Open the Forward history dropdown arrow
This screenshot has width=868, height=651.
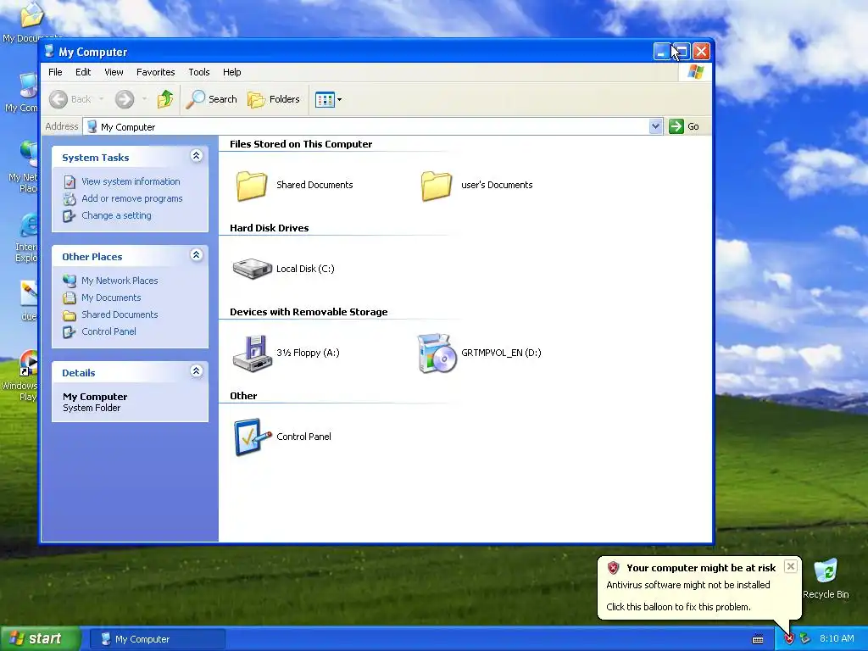144,99
